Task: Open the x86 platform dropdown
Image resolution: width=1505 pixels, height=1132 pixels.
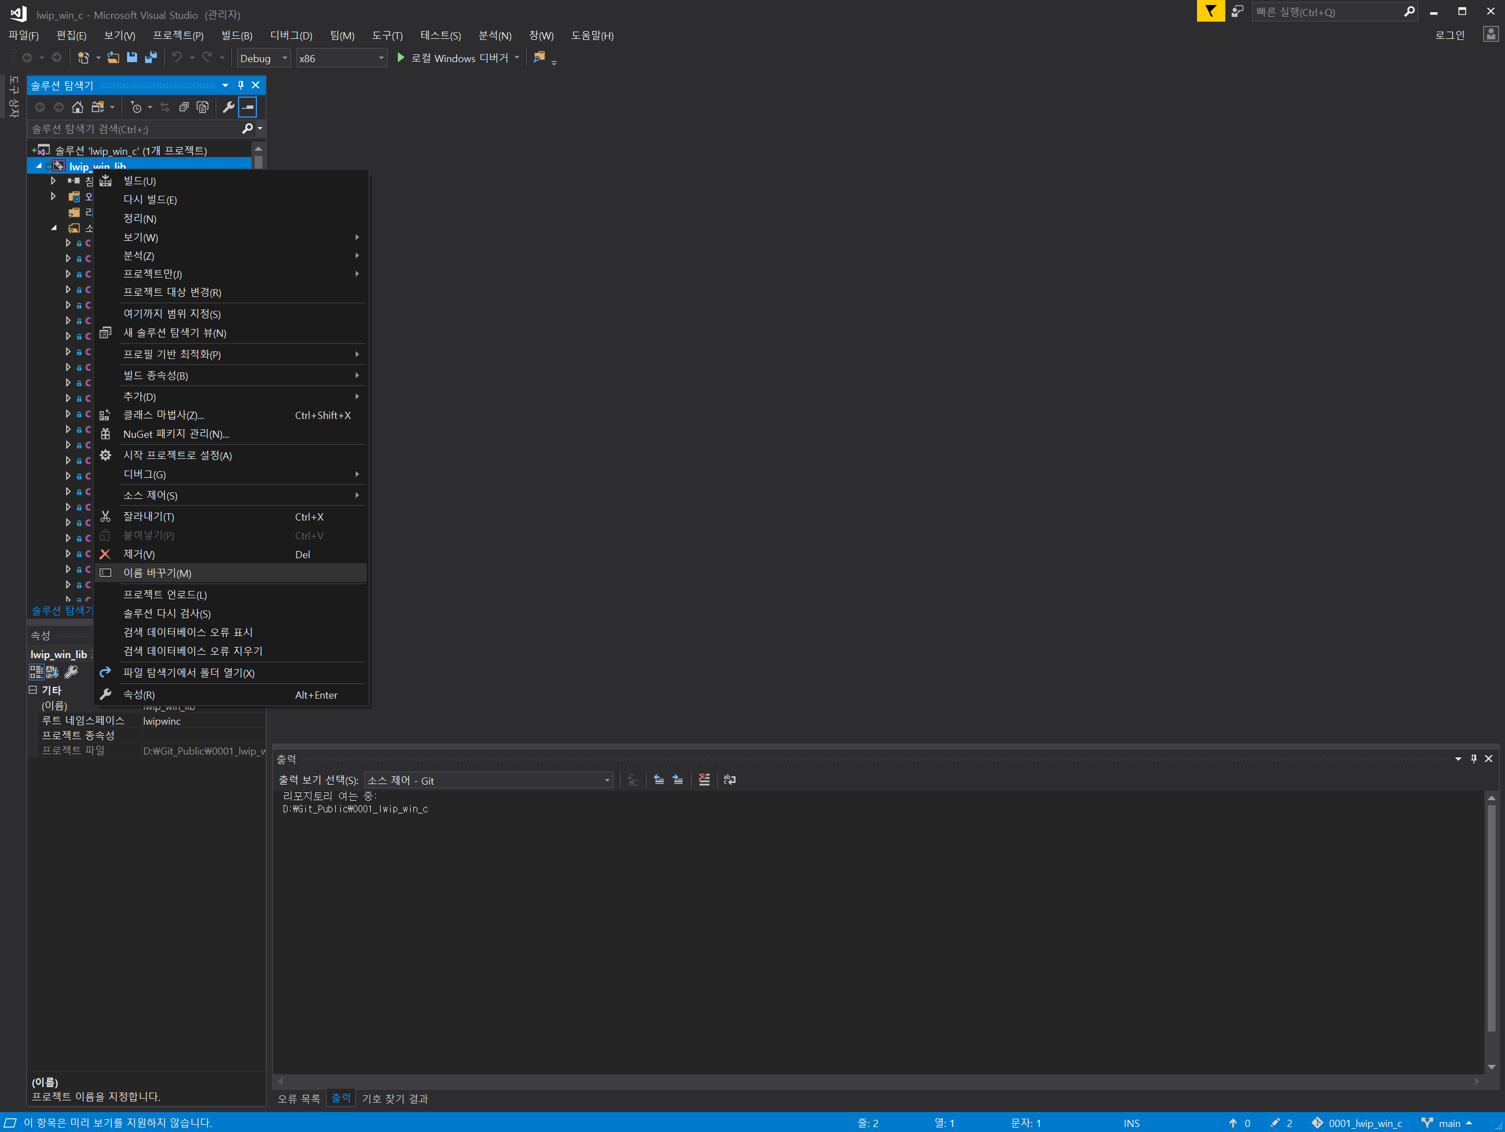Action: coord(341,58)
